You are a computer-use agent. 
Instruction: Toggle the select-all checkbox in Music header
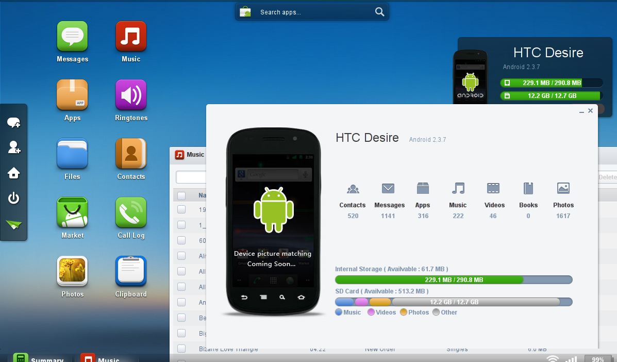pyautogui.click(x=181, y=195)
